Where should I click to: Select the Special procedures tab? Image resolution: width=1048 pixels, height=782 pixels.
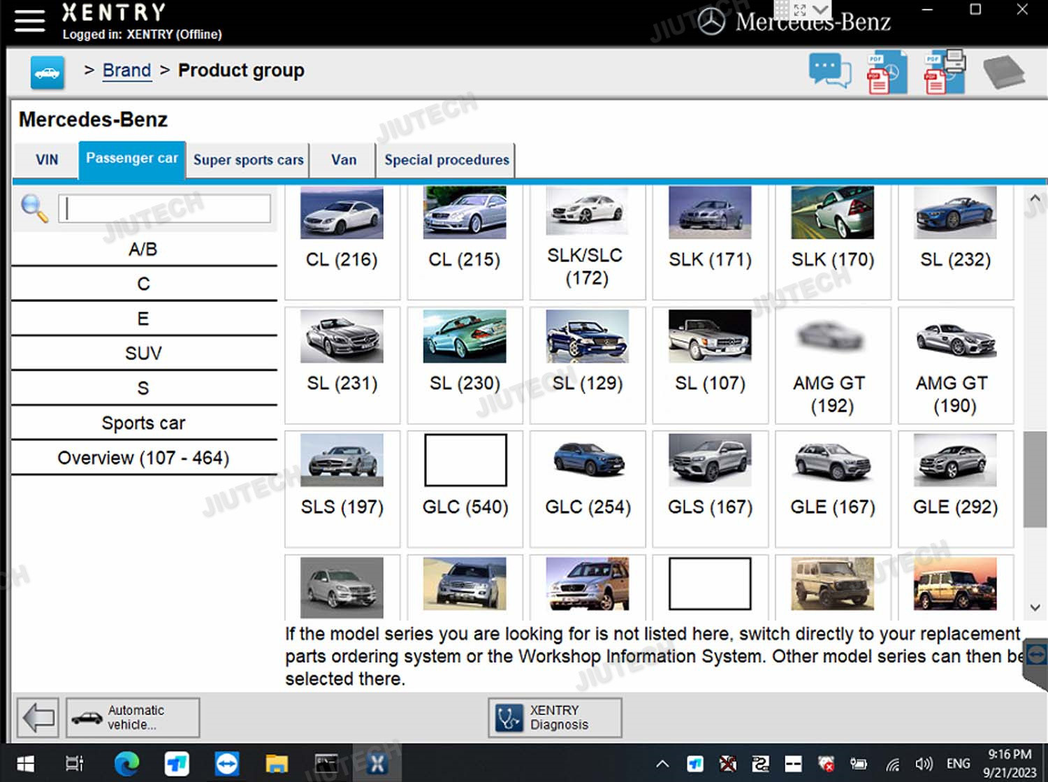pos(446,160)
